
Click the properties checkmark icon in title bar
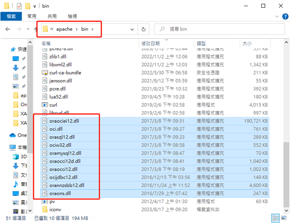(19, 6)
